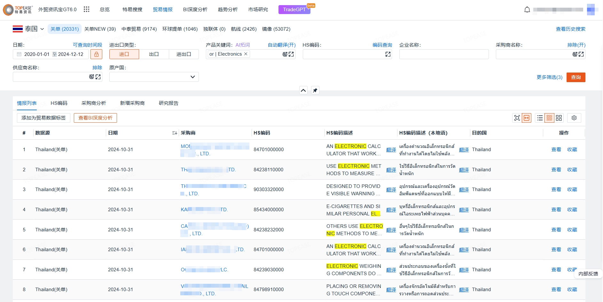Click the fullscreen table icon
The image size is (603, 302).
click(517, 118)
